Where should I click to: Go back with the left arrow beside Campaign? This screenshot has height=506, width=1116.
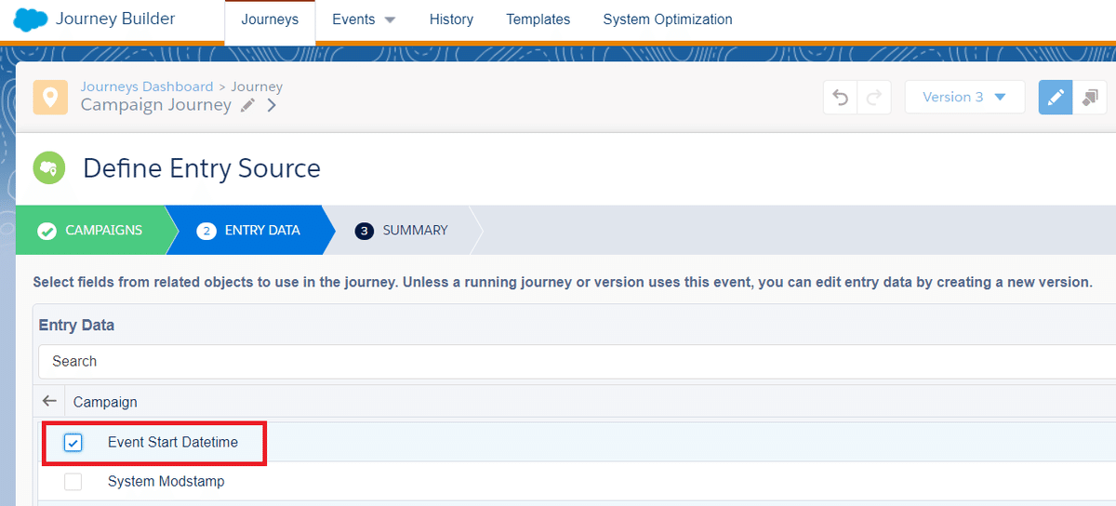point(50,401)
